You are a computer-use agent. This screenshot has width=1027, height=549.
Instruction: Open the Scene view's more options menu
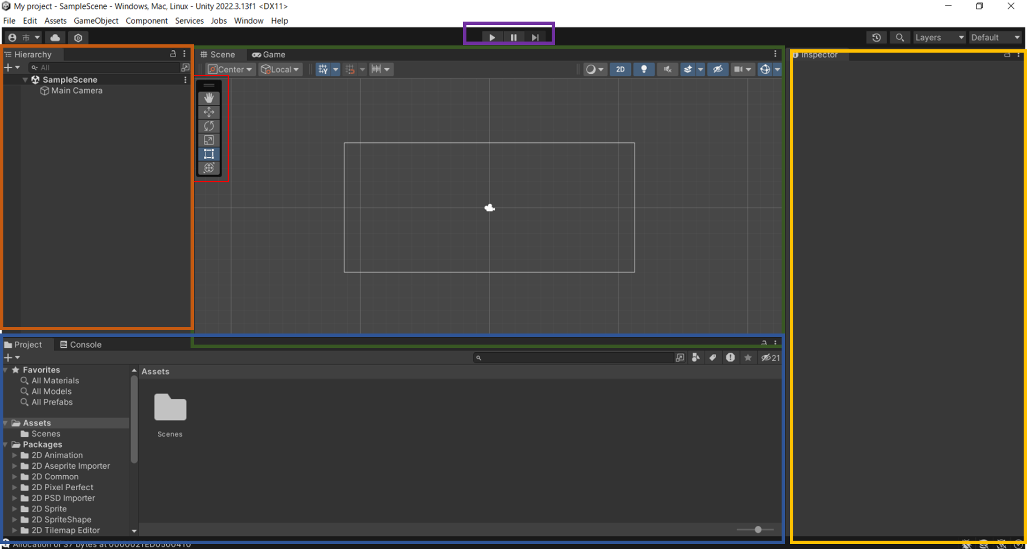[776, 54]
